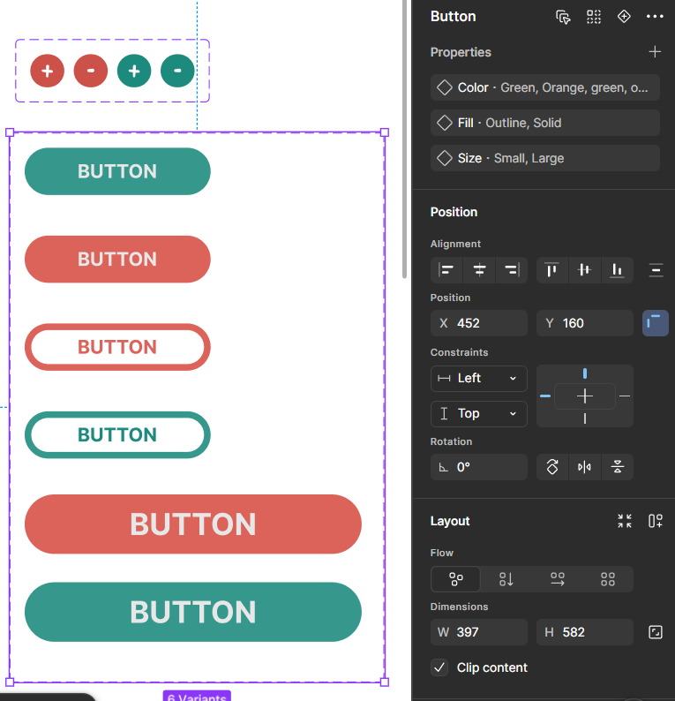Add a new property with plus icon
Image resolution: width=675 pixels, height=701 pixels.
point(655,52)
